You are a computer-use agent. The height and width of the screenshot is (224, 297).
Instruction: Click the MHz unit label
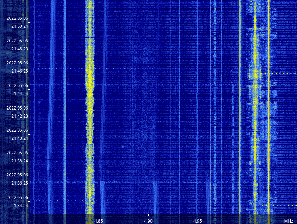289,221
